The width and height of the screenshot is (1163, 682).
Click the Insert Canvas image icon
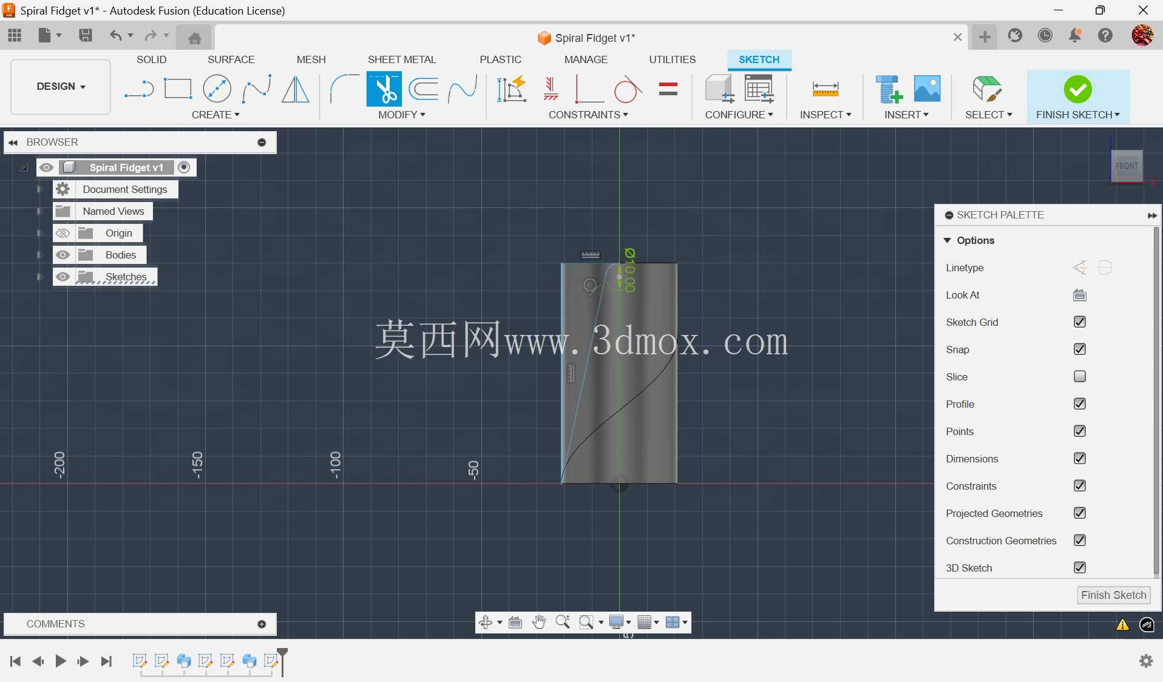coord(927,89)
